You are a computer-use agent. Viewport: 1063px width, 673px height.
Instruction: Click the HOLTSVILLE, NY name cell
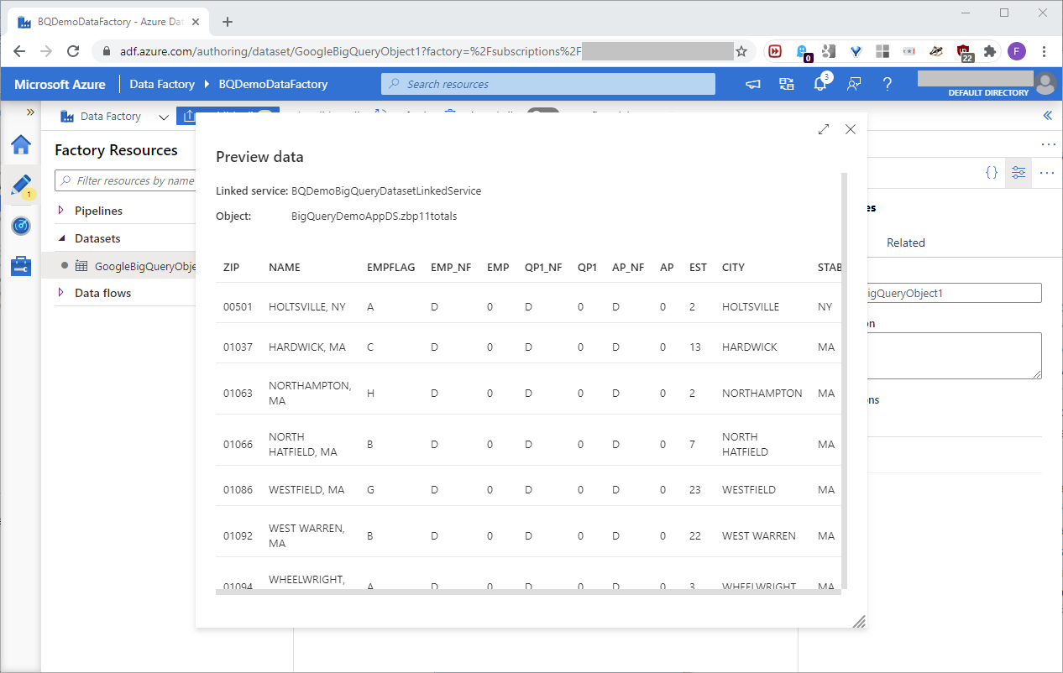coord(307,307)
